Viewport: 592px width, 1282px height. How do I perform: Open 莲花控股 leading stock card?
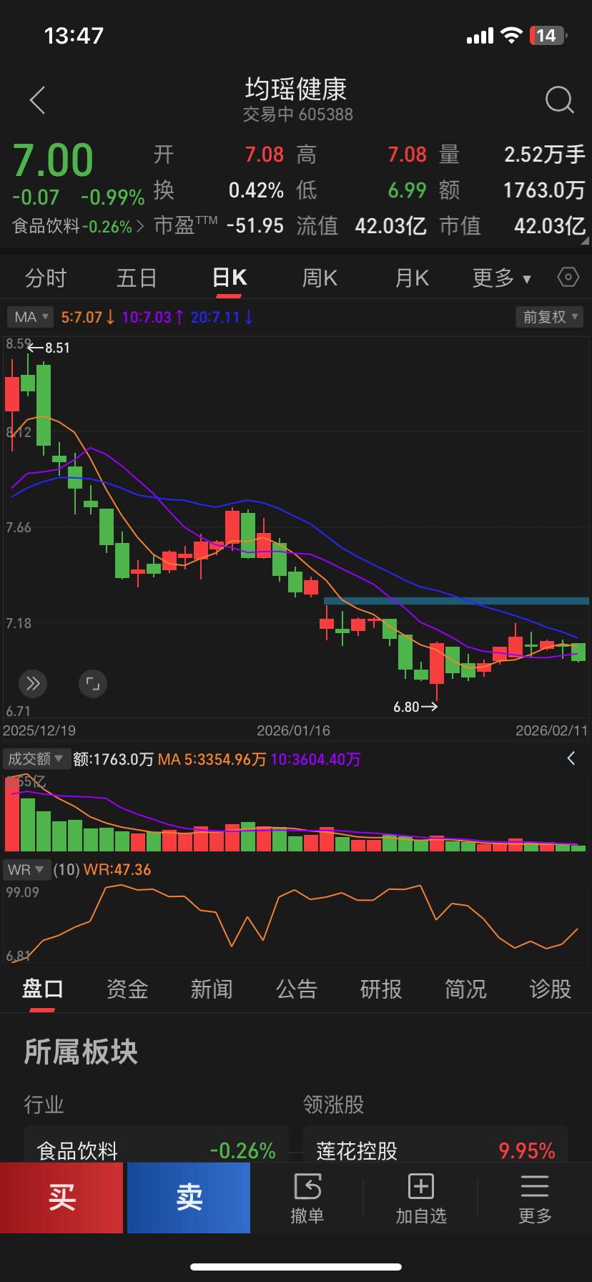(435, 1144)
